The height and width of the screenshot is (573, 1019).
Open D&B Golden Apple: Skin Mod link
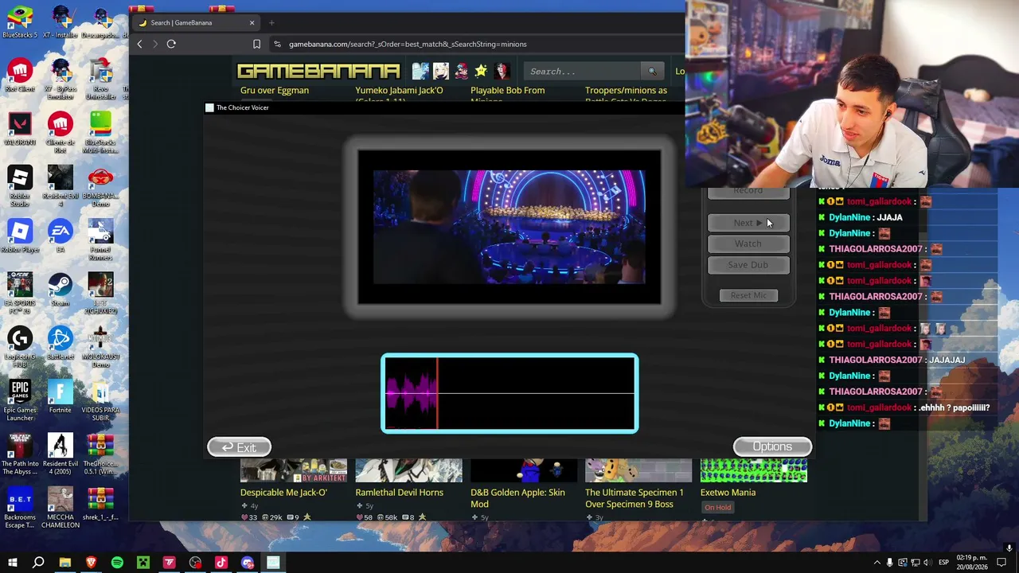pos(517,497)
